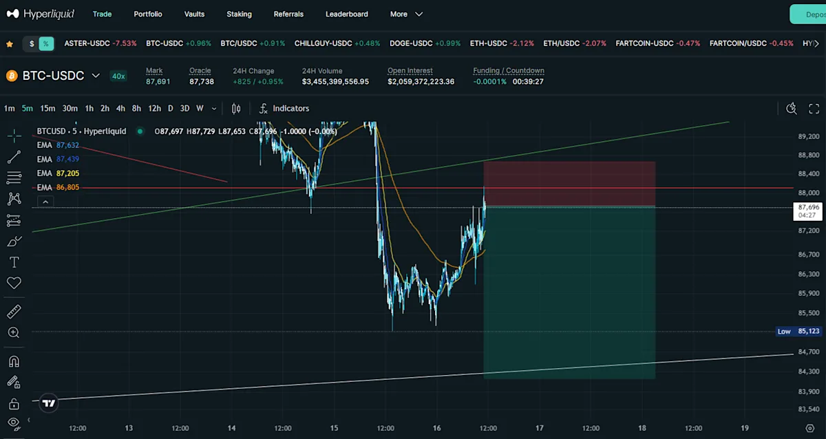Activate the zoom in tool

click(x=14, y=333)
